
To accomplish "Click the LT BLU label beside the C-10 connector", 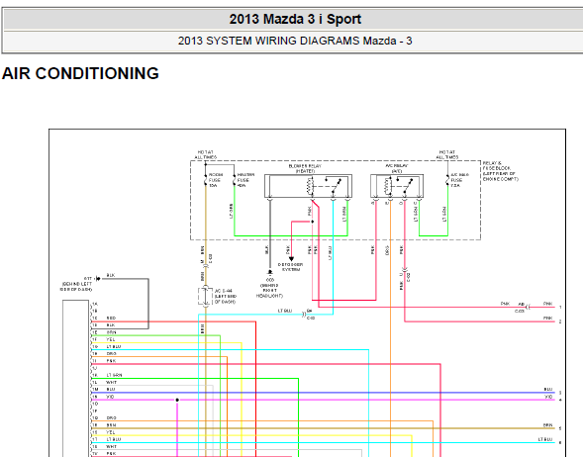I will point(285,311).
